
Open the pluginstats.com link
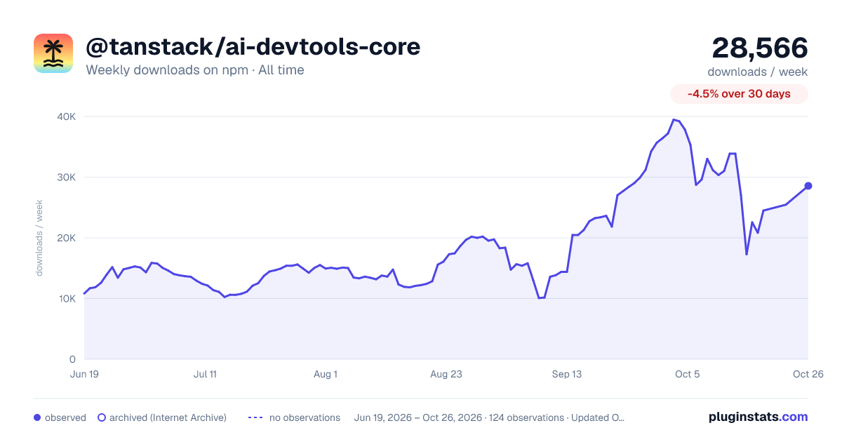click(758, 417)
